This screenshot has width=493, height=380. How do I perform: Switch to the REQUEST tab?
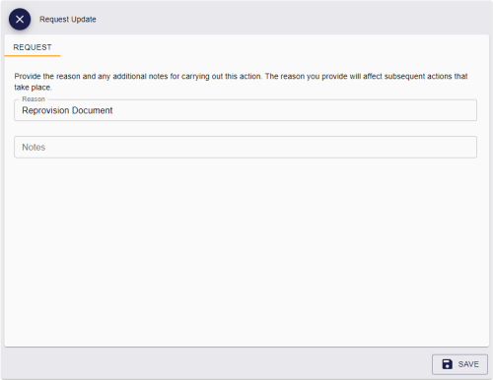[x=33, y=47]
